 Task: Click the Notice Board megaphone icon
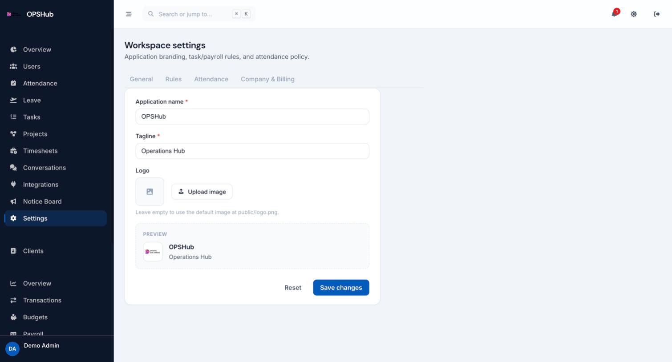(13, 201)
